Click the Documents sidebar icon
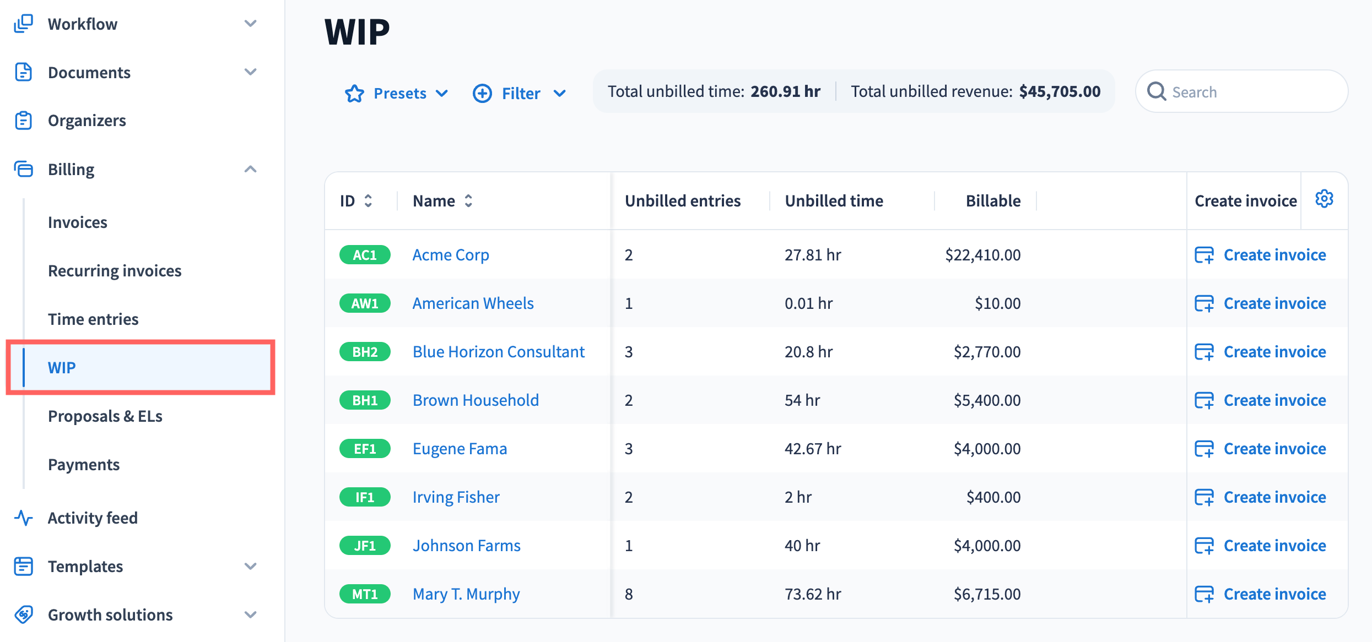Viewport: 1372px width, 642px height. click(x=23, y=72)
